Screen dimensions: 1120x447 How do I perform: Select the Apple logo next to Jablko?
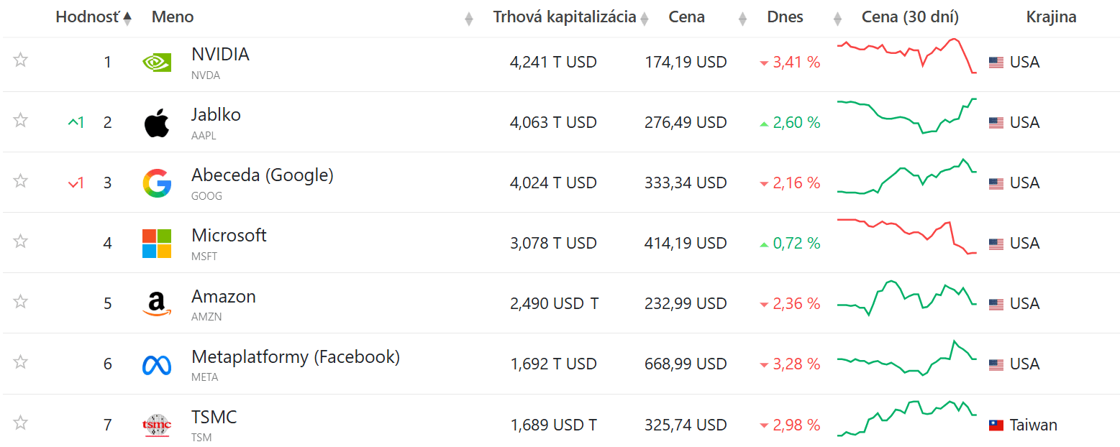(x=156, y=122)
